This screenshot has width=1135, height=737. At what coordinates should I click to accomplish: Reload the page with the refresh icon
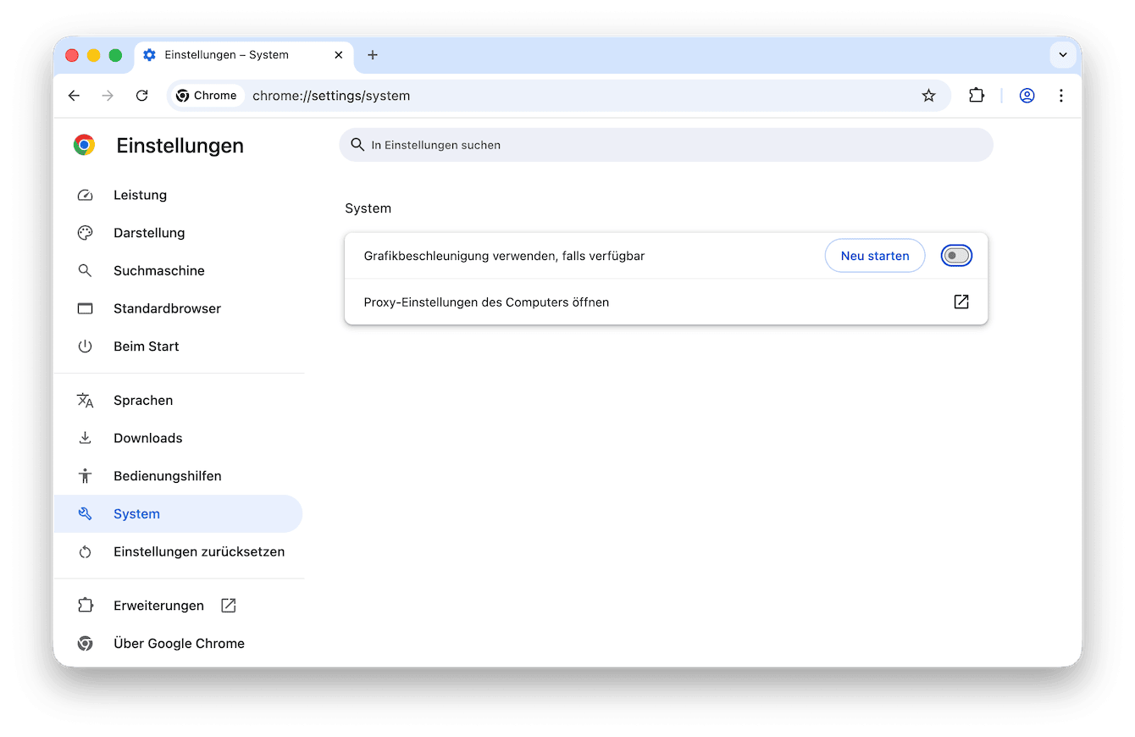click(x=141, y=95)
